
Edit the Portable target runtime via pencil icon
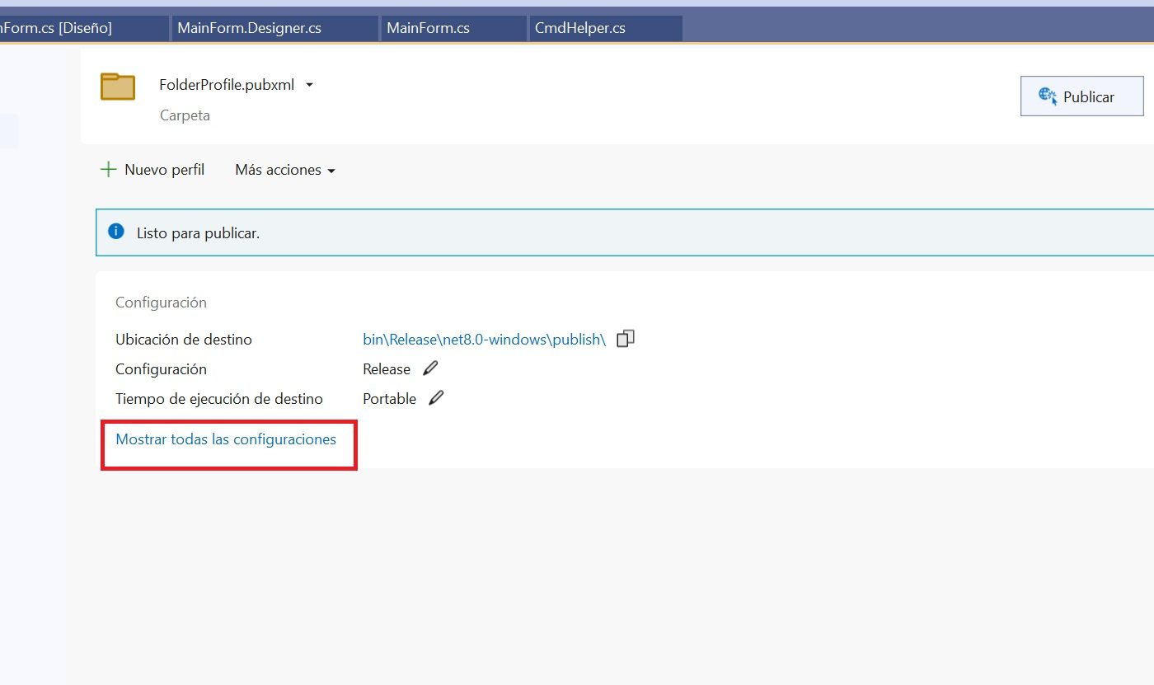coord(436,398)
